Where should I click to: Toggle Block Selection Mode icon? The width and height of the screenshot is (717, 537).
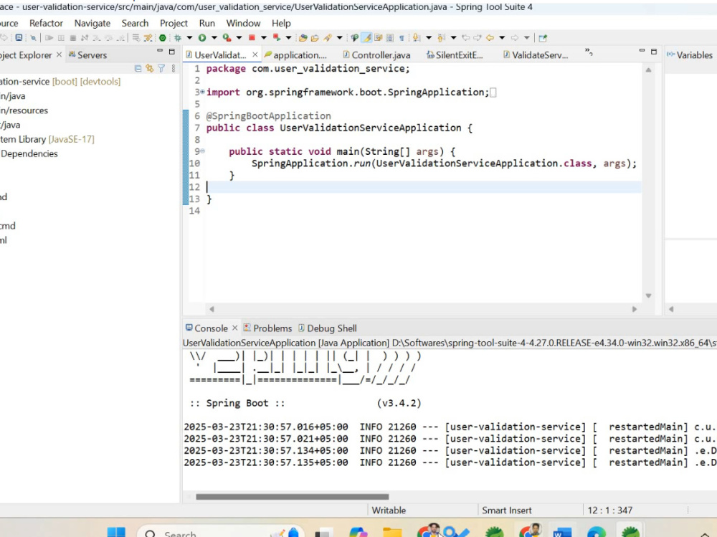[x=389, y=38]
